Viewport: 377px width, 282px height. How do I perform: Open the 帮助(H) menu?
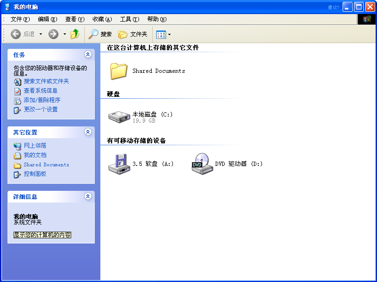pos(157,19)
